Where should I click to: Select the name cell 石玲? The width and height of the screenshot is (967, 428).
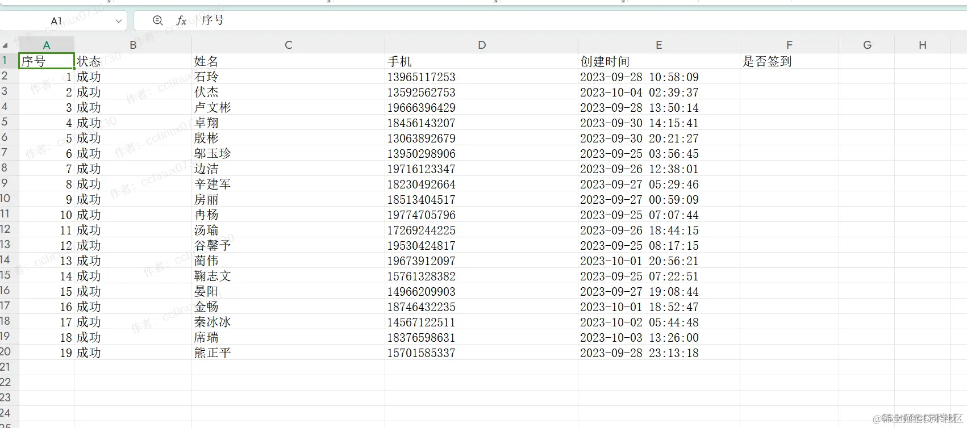[x=288, y=77]
